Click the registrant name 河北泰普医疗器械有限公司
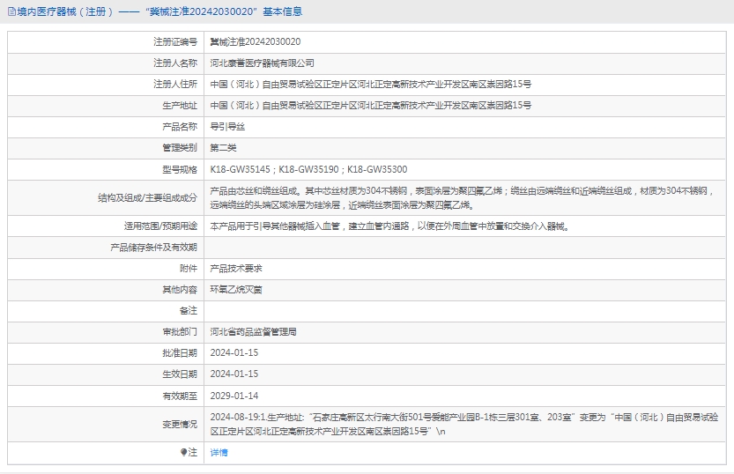This screenshot has width=734, height=474. 262,63
